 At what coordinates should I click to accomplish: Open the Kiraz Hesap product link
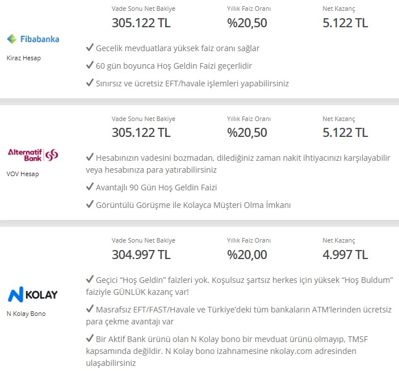coord(24,58)
